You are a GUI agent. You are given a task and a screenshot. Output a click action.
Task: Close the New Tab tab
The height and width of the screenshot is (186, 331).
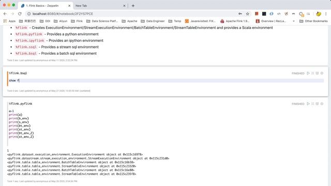[x=124, y=6]
